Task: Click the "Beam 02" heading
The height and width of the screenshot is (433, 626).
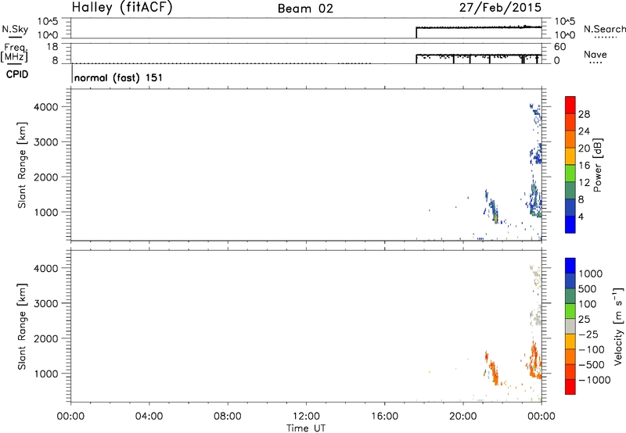Action: pos(305,9)
